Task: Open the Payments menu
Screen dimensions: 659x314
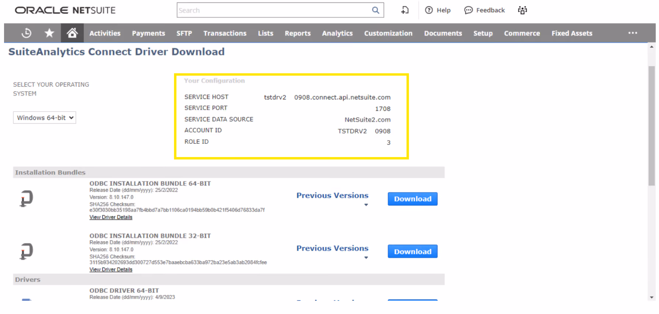Action: [149, 33]
